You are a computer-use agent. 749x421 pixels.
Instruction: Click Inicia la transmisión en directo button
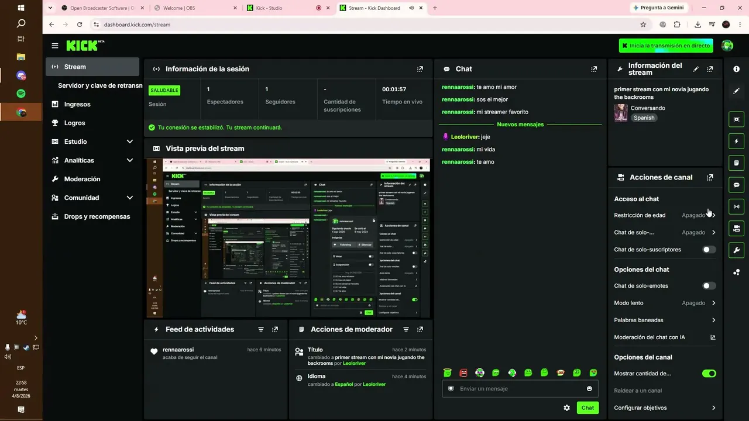click(x=666, y=46)
